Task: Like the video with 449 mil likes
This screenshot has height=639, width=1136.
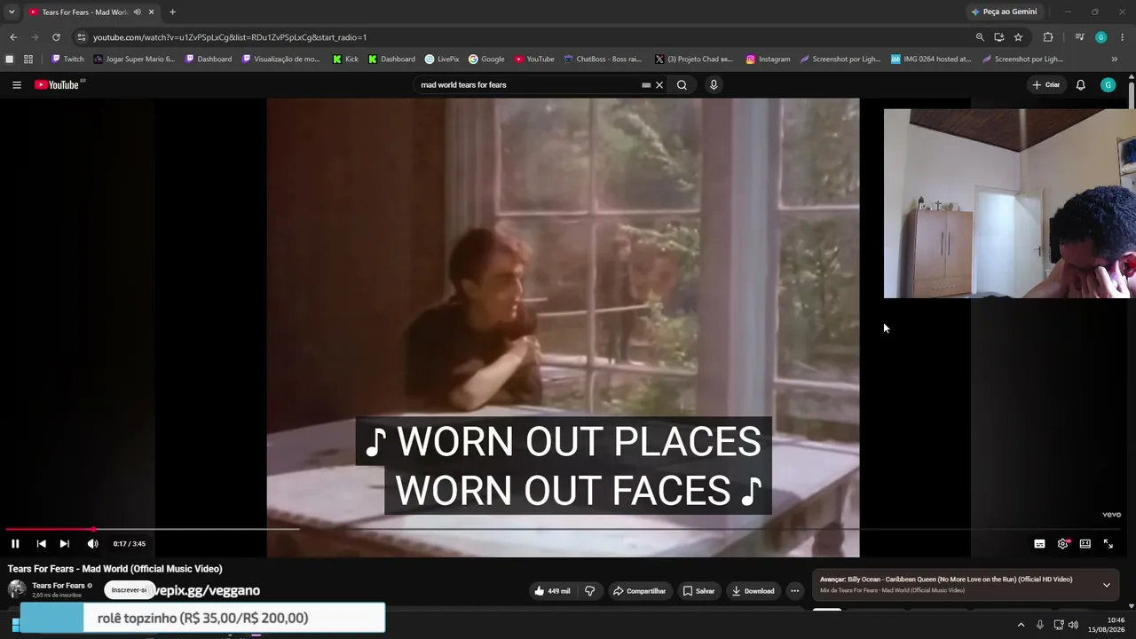Action: [552, 591]
